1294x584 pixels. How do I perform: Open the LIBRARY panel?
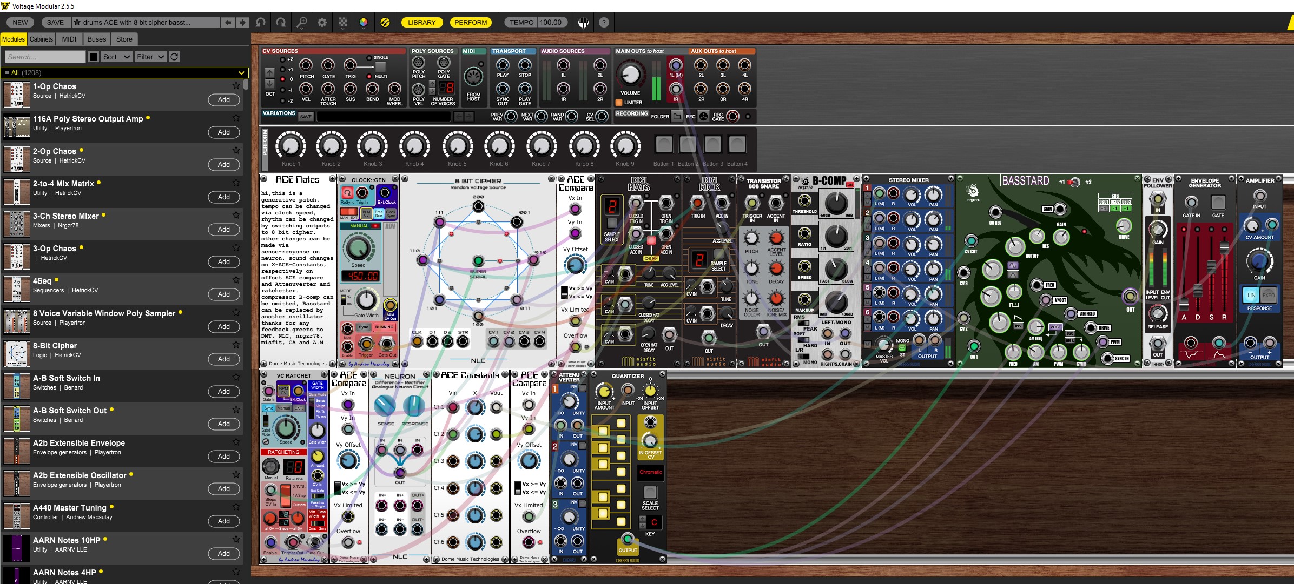(421, 23)
